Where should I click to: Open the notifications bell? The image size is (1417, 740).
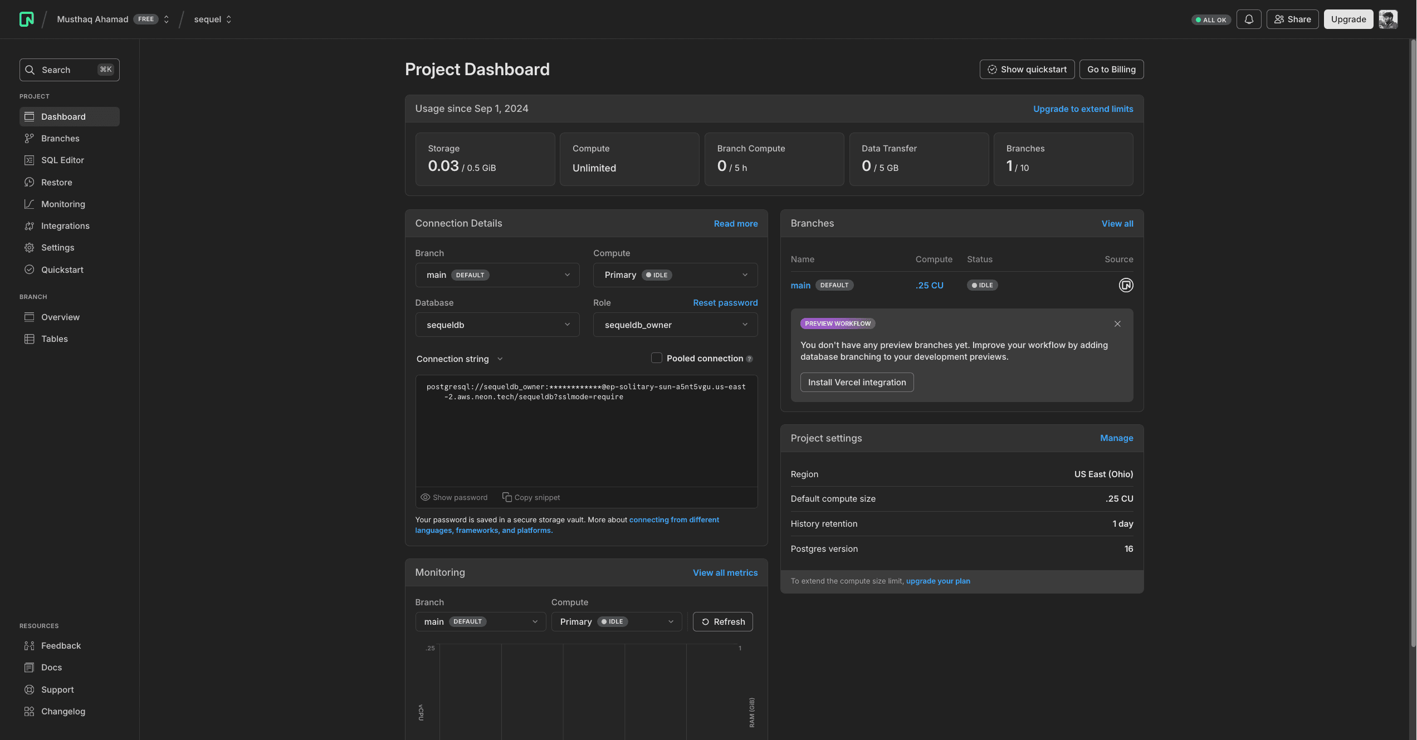pyautogui.click(x=1249, y=19)
